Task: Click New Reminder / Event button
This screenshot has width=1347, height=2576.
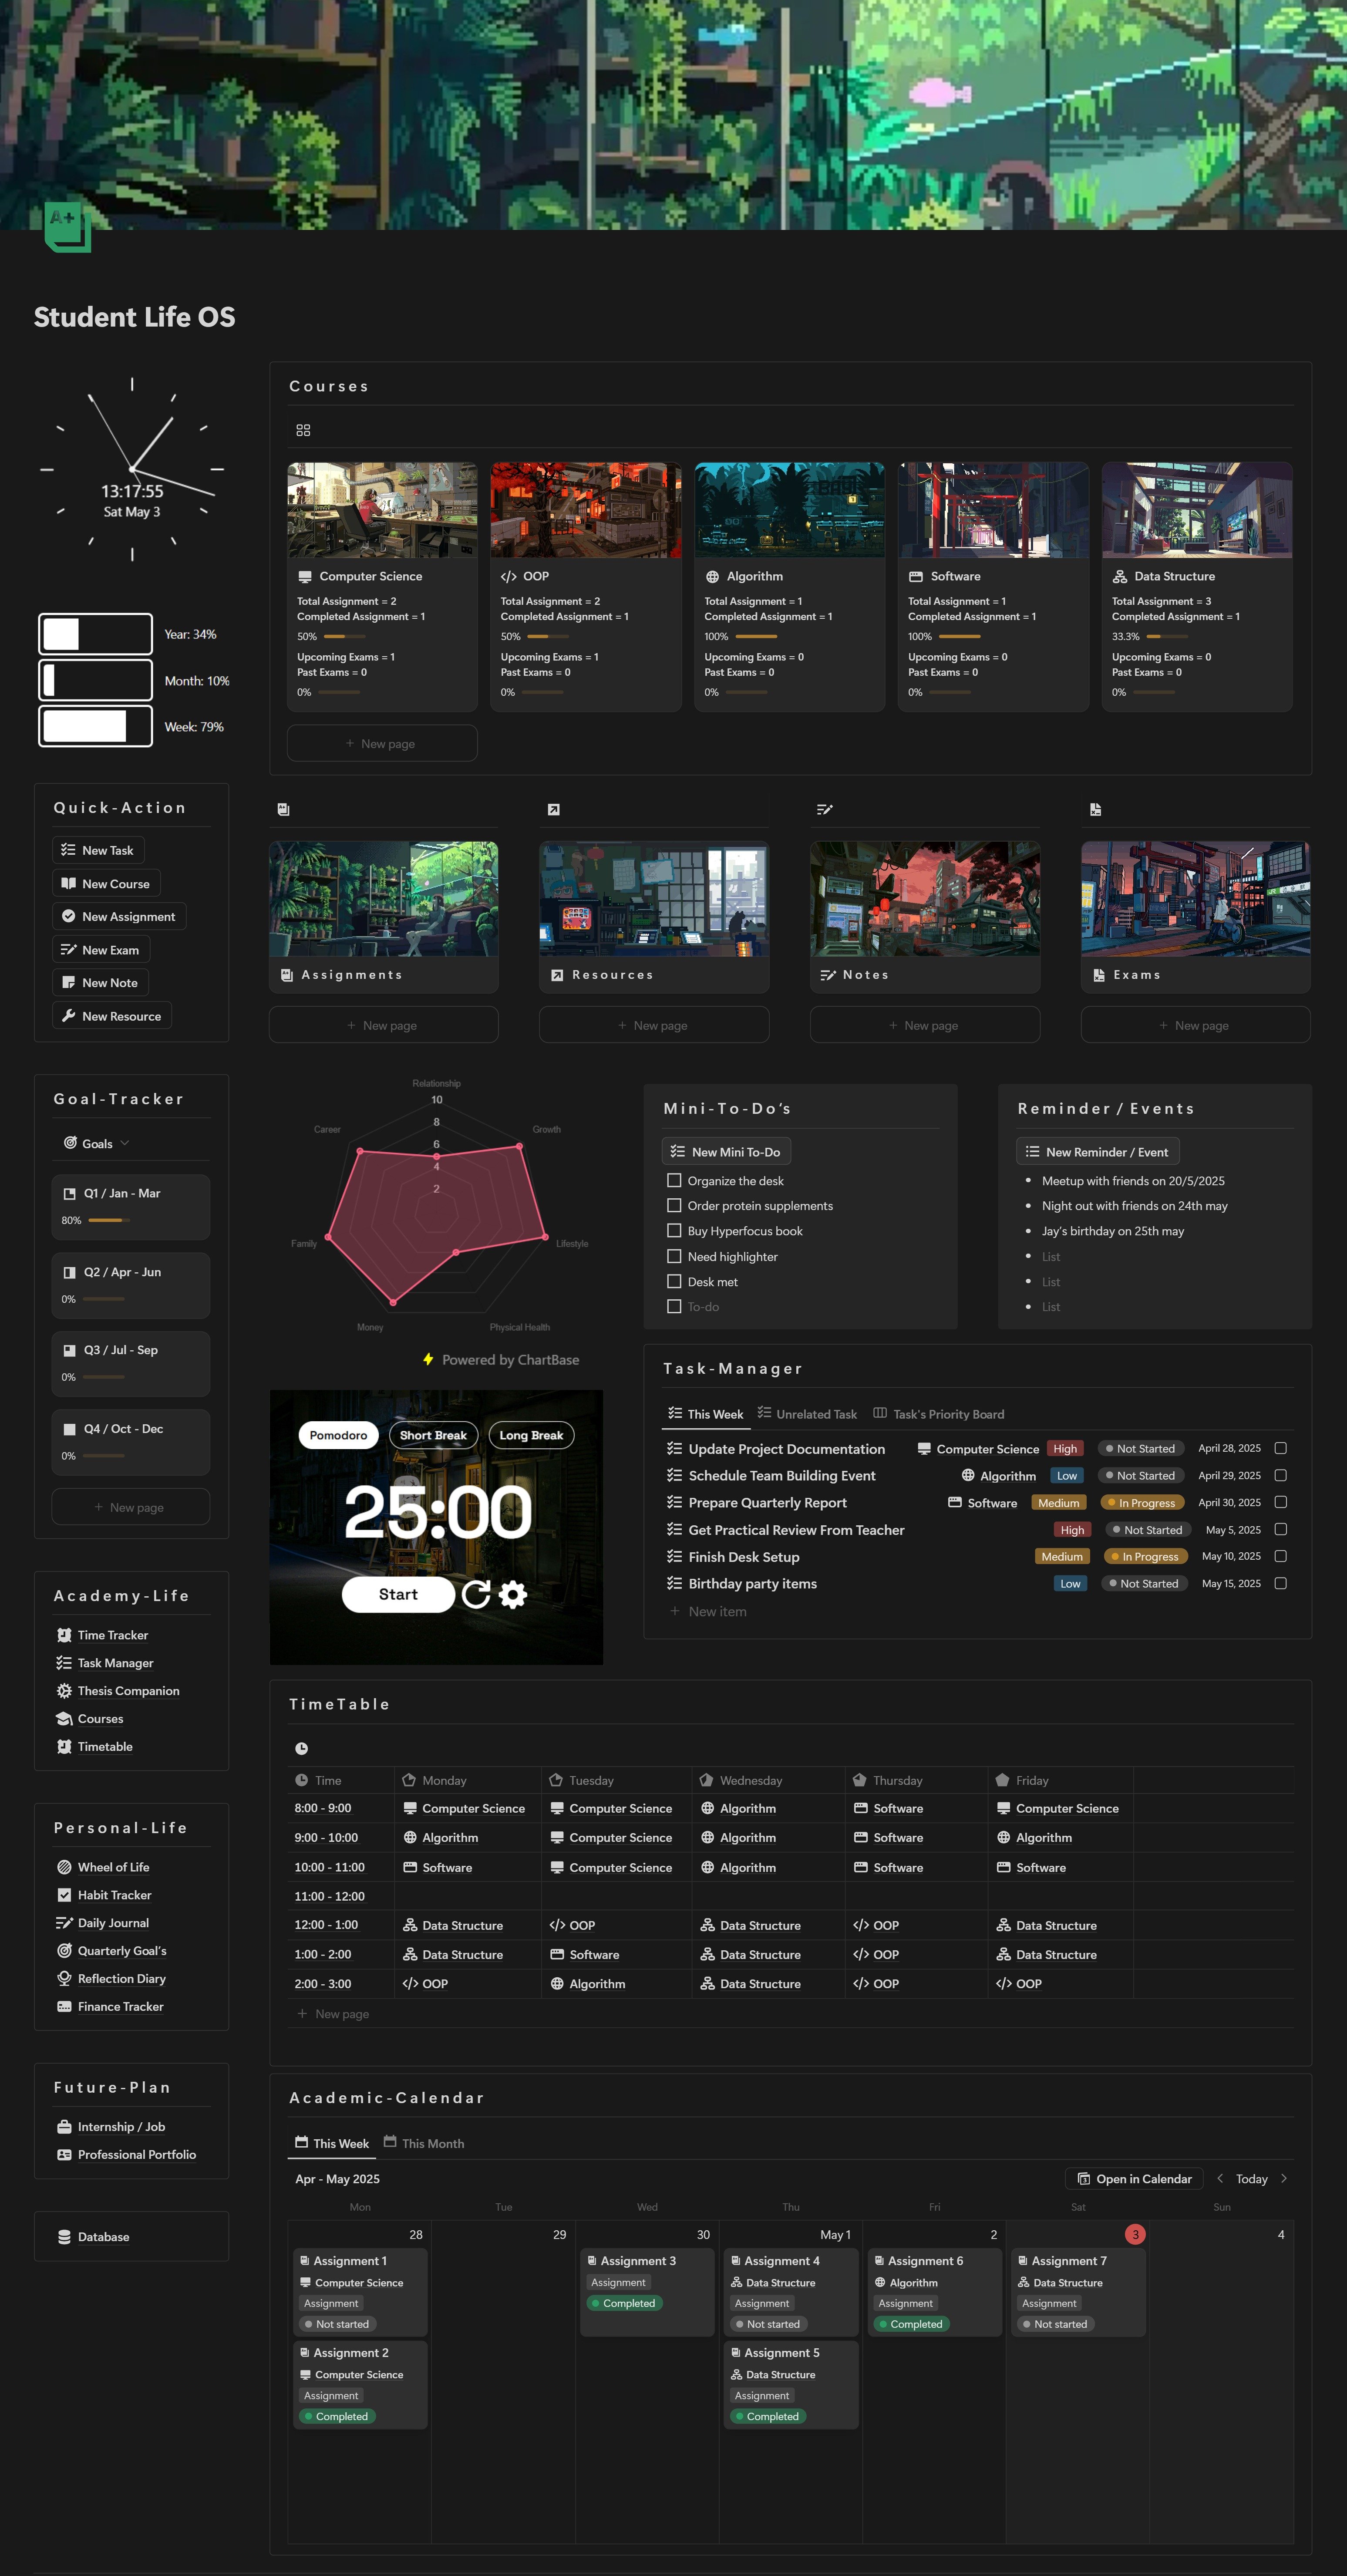Action: (1098, 1152)
